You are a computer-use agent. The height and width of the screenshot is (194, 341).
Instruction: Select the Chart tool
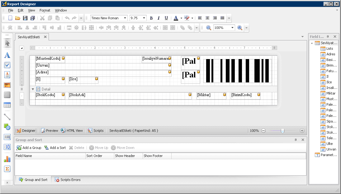click(7, 159)
